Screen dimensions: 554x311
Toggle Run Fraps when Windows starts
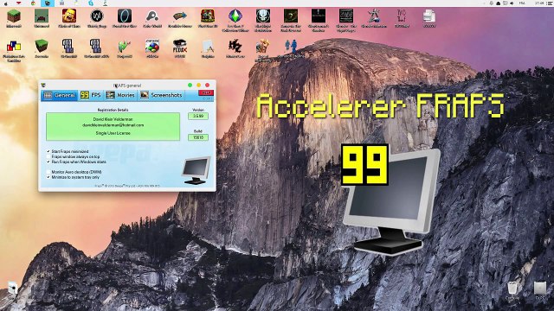(48, 162)
